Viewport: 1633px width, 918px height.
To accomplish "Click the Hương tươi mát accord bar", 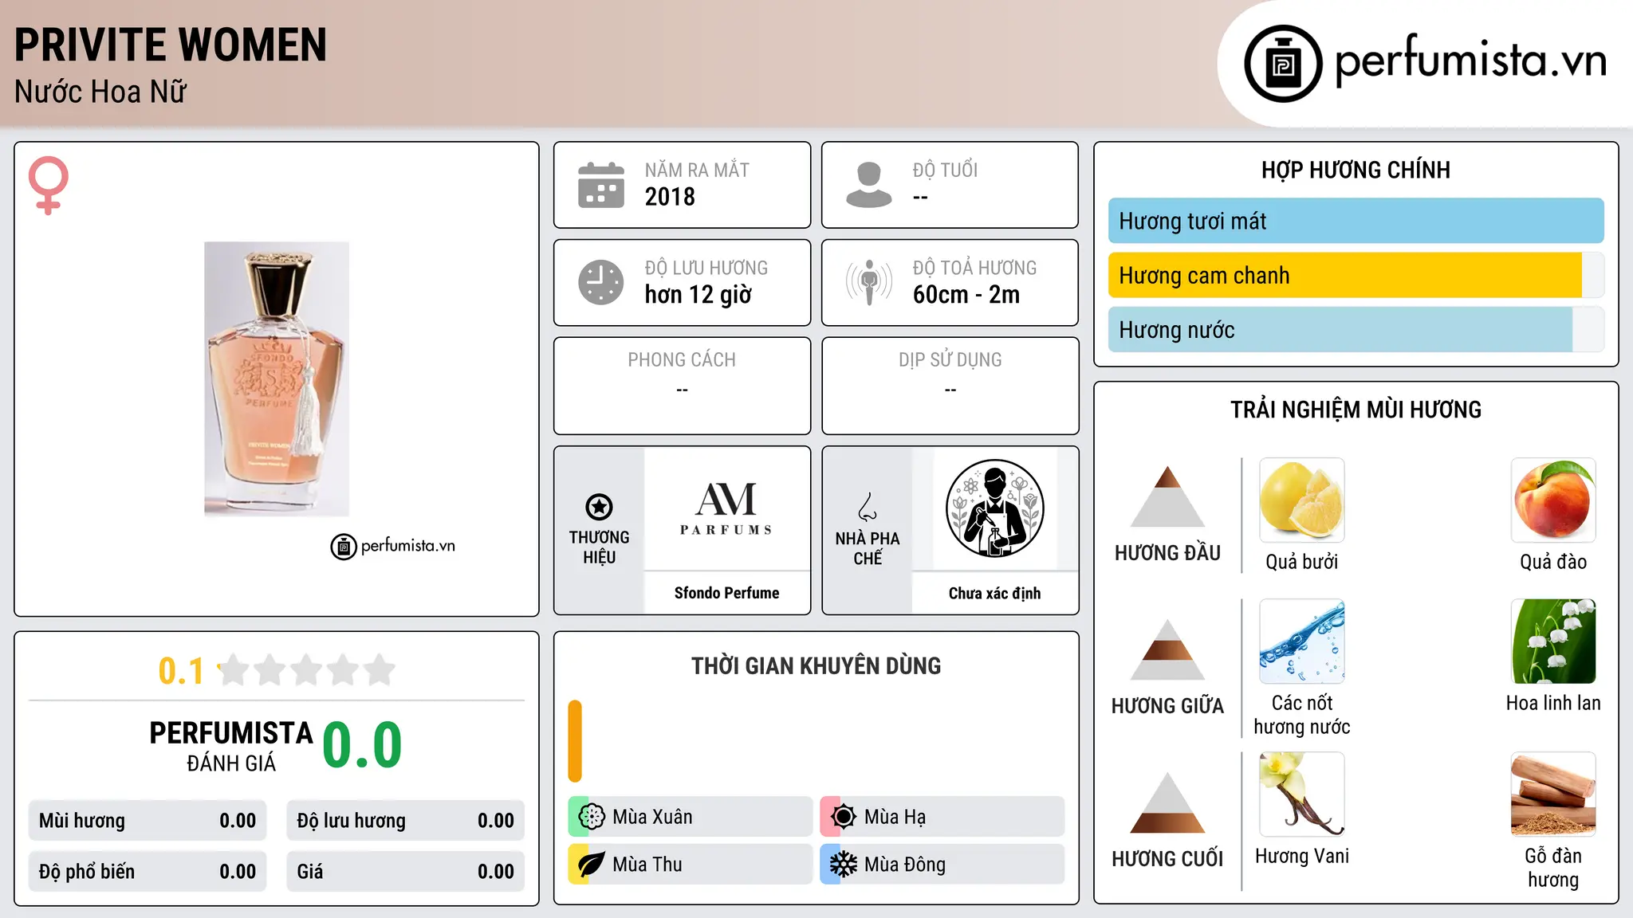I will (1356, 221).
